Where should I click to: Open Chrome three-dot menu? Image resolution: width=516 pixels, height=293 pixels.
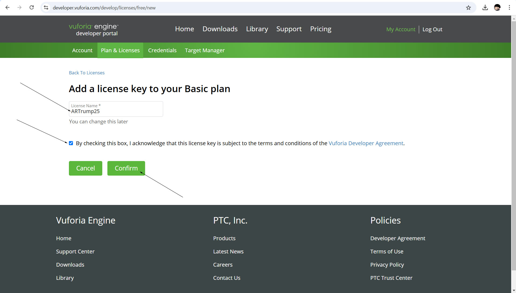pos(509,8)
